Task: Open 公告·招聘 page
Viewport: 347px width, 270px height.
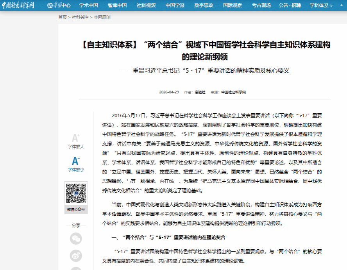Action: [290, 5]
